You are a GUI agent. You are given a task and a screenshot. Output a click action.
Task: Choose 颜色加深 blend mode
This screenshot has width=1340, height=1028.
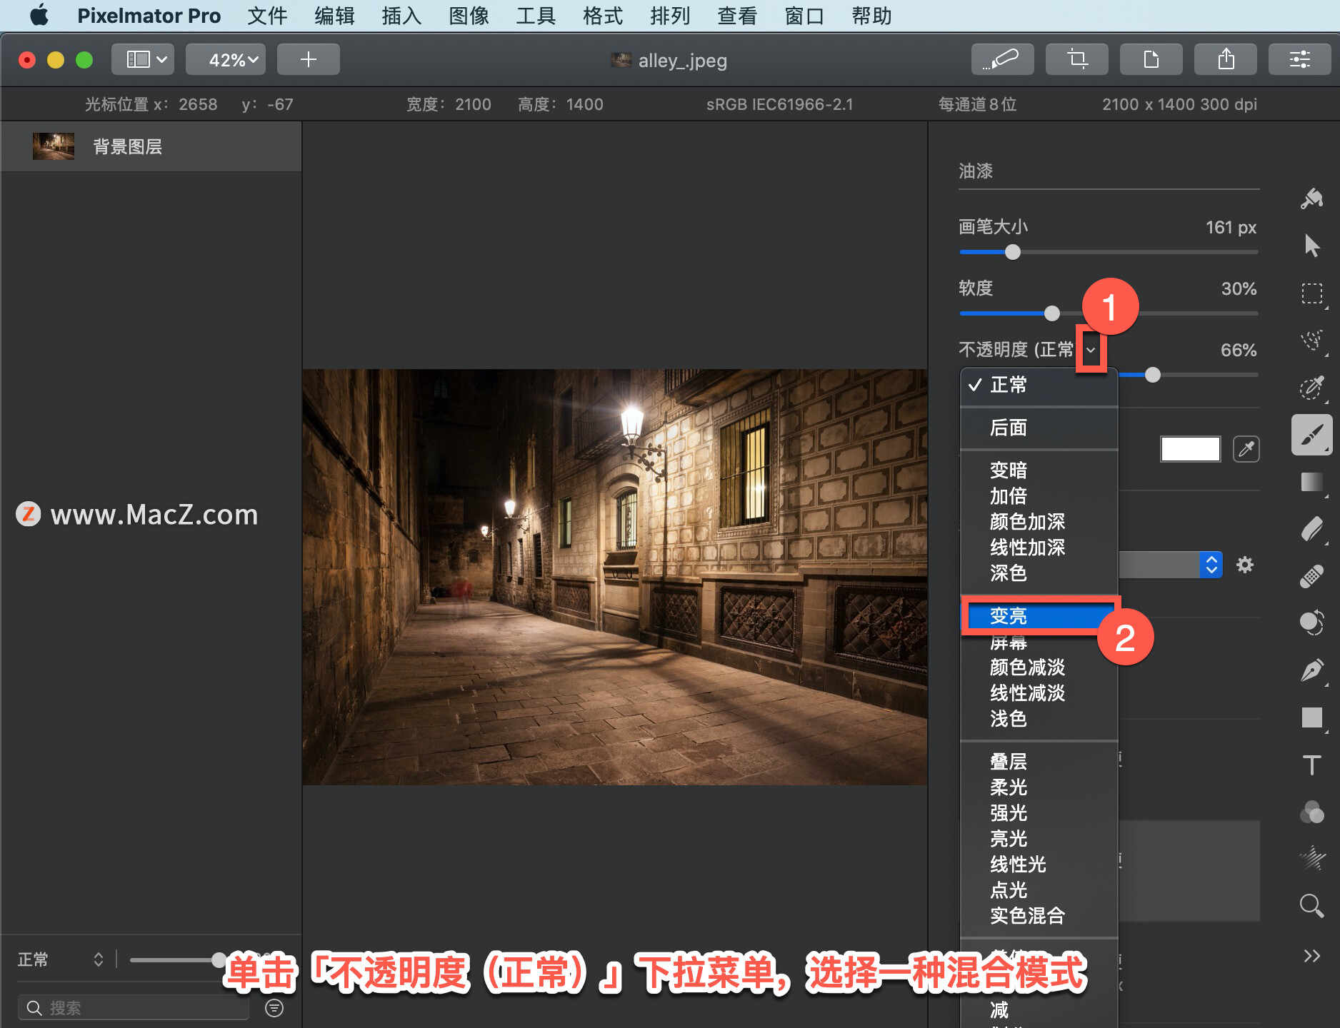[1039, 522]
